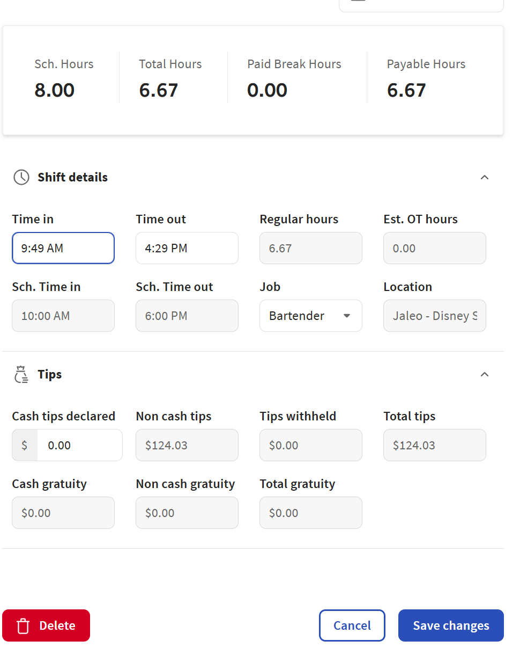Click the Tips withheld field
This screenshot has width=520, height=655.
click(x=311, y=445)
